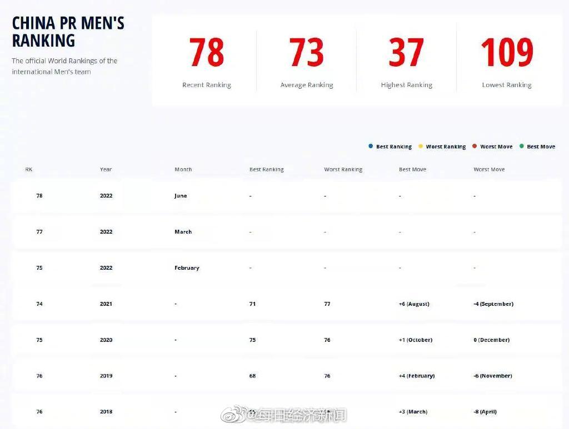Click the 'Lowest Ranking' caption
Image resolution: width=569 pixels, height=429 pixels.
point(507,85)
